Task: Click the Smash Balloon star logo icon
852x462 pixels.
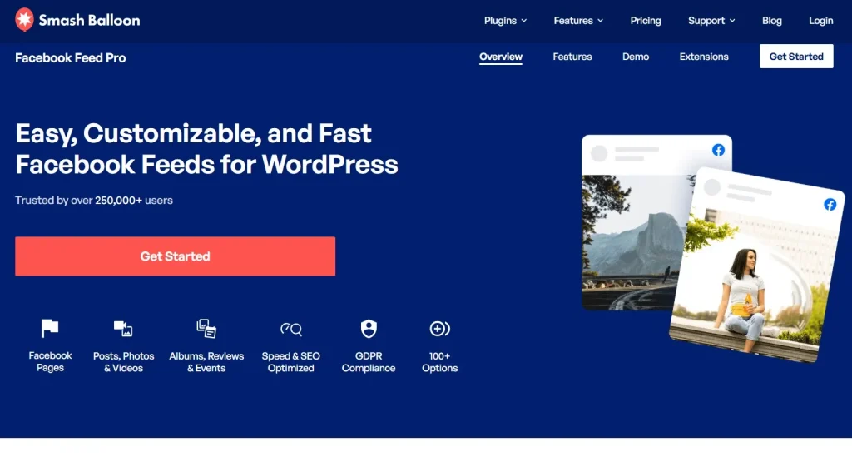Action: tap(24, 20)
